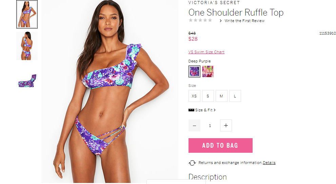Viewport: 336px width, 184px height.
Task: Open returns Details link
Action: 269,163
